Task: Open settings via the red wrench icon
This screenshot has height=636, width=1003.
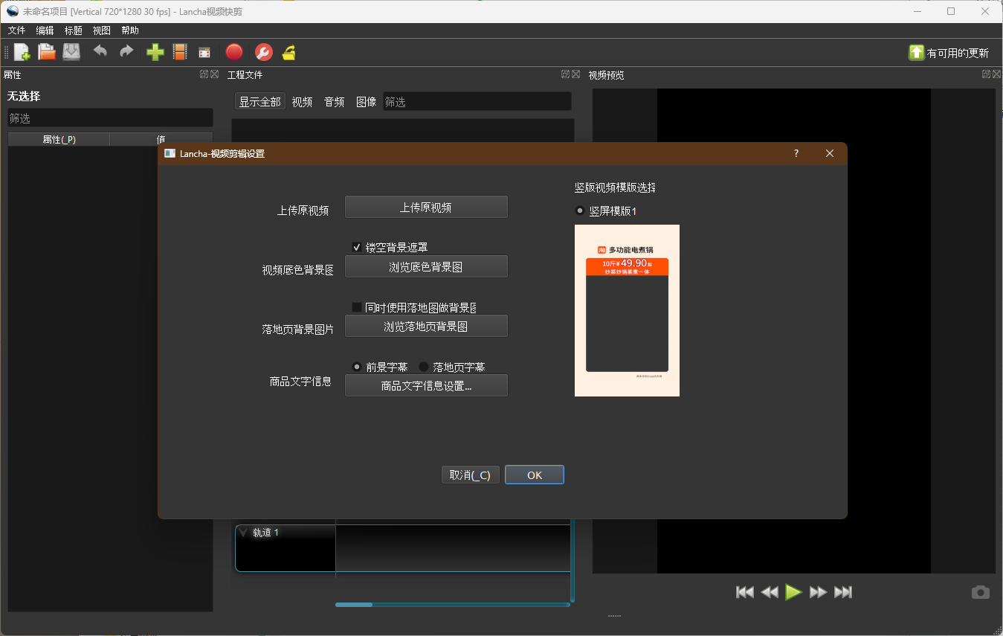Action: [263, 52]
